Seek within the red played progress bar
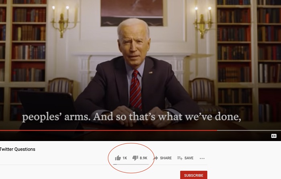Image resolution: width=281 pixels, height=179 pixels. (108, 130)
